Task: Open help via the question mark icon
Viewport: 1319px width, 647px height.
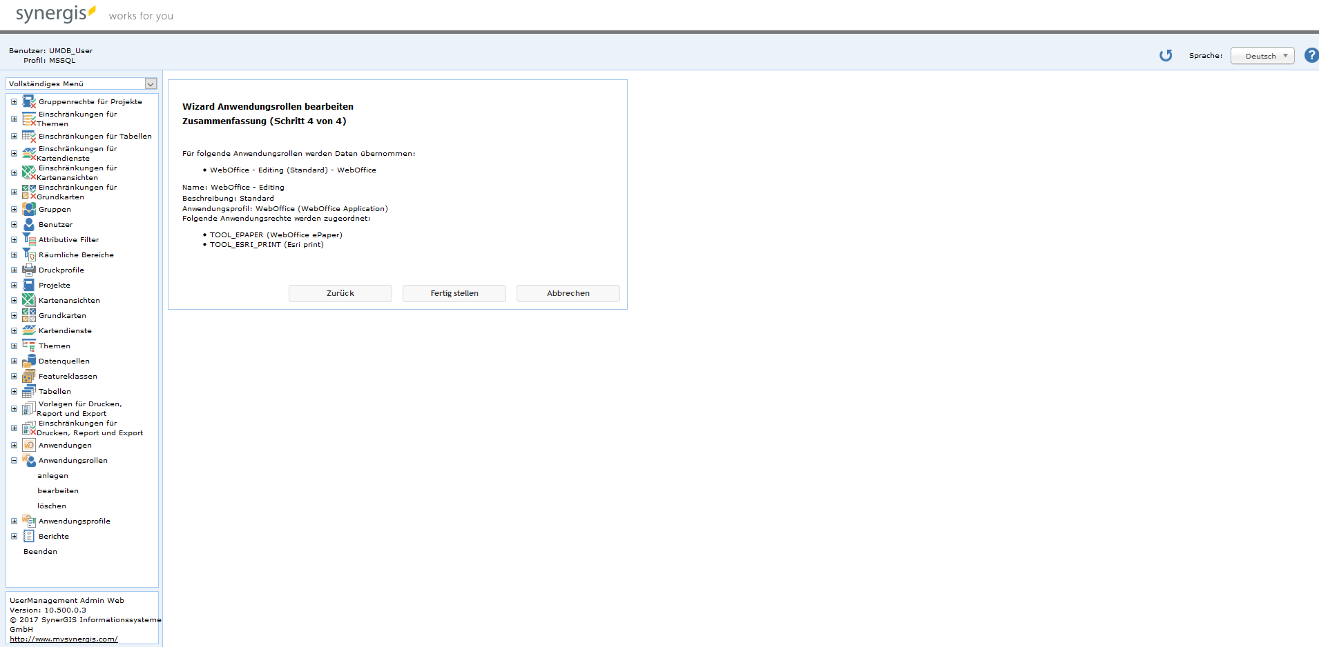Action: [x=1311, y=55]
